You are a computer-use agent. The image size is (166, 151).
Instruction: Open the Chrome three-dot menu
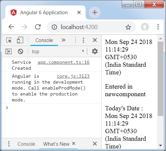click(x=158, y=27)
